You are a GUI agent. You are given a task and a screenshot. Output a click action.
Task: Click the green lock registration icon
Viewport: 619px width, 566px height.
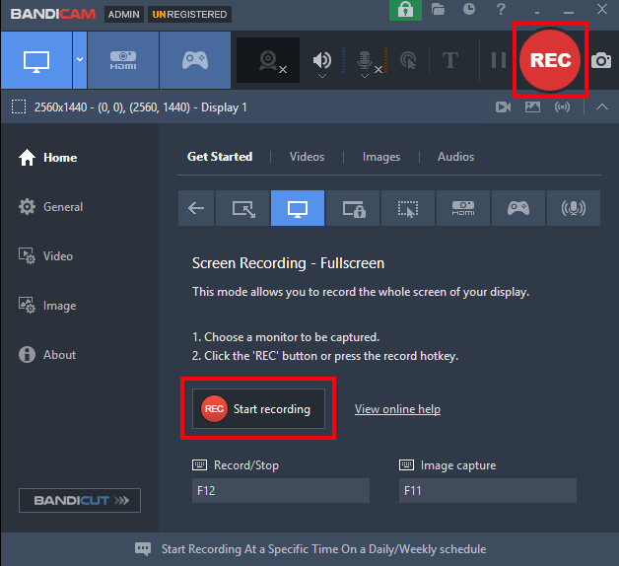tap(404, 10)
